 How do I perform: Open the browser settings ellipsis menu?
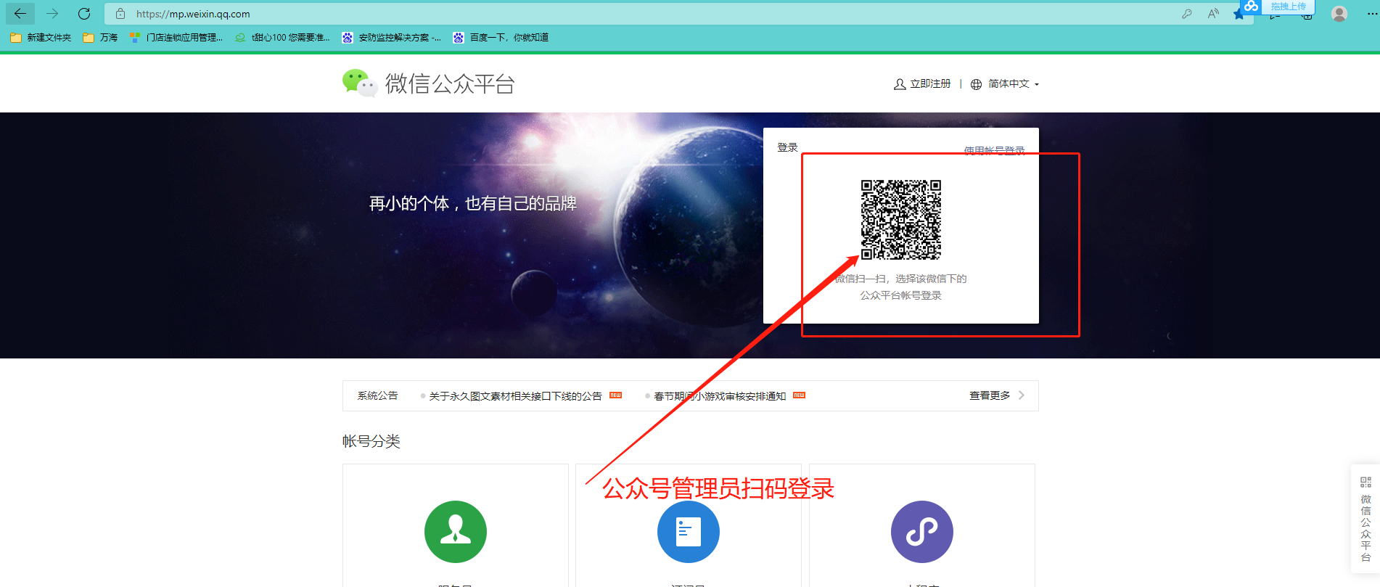(x=1371, y=14)
